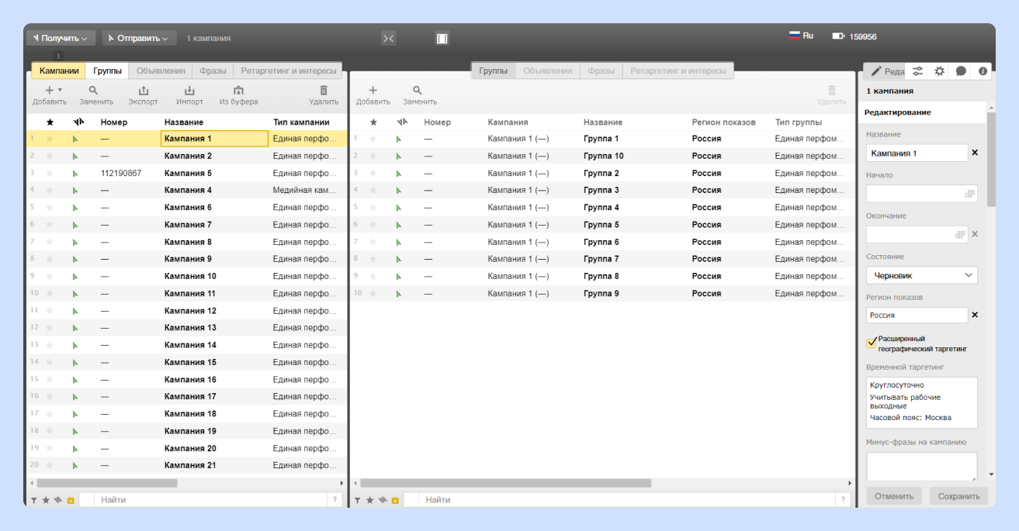This screenshot has height=531, width=1019.
Task: Switch to Ретаргетинг и интересы tab, left pane
Action: tap(289, 71)
